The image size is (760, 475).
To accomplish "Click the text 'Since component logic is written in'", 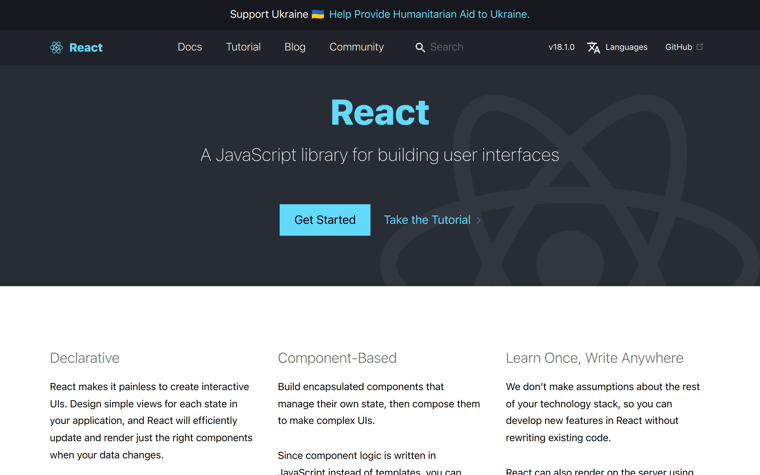I will pos(357,455).
